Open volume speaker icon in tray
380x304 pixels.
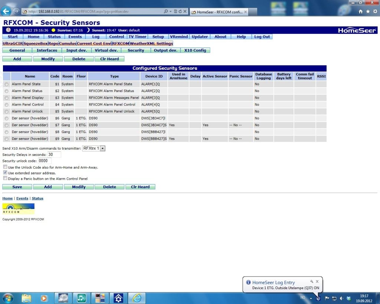tap(341, 298)
